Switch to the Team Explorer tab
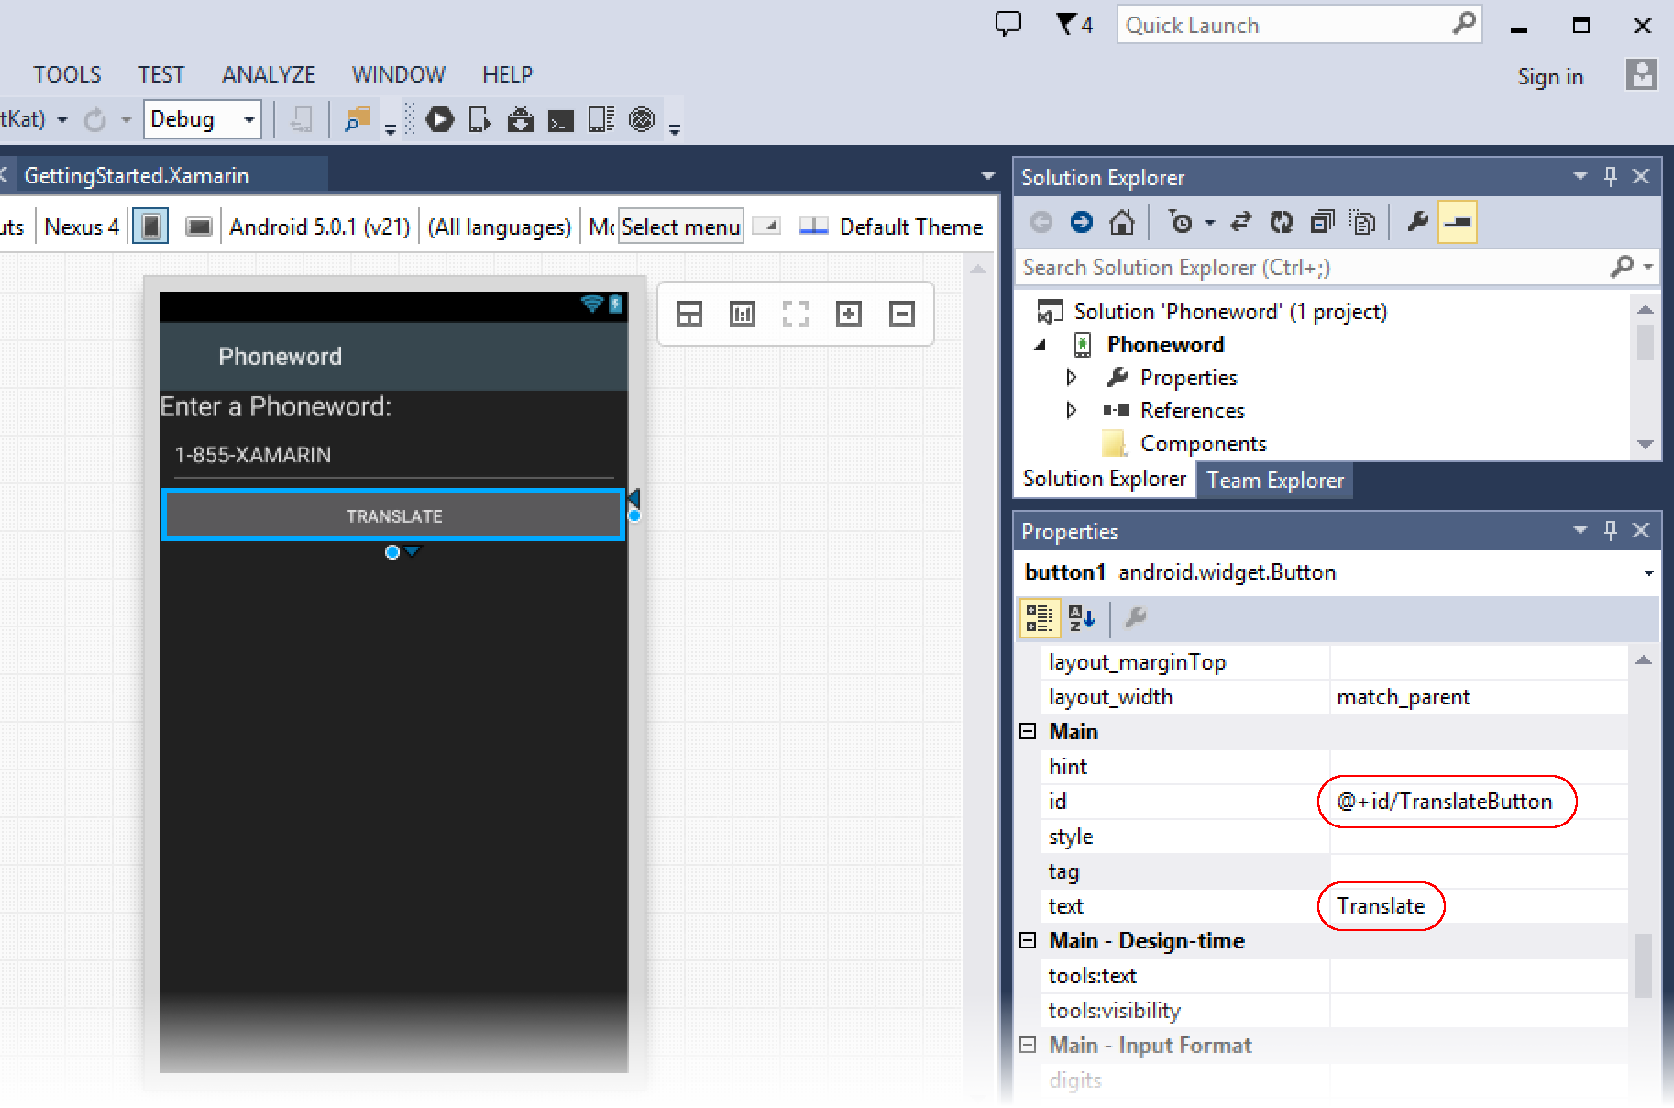This screenshot has height=1108, width=1674. 1274,481
